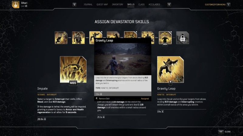Image resolution: width=243 pixels, height=136 pixels.
Task: Switch to the Class tab
Action: coord(141,5)
